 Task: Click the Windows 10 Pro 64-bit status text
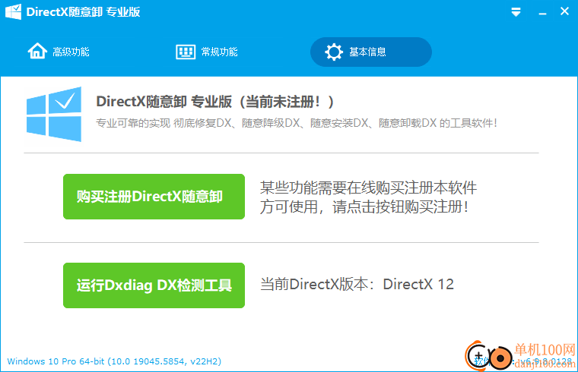(x=114, y=361)
